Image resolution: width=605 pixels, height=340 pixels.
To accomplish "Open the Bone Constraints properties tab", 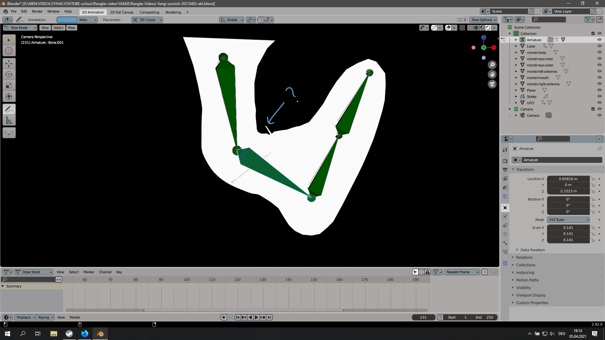I will point(505,252).
